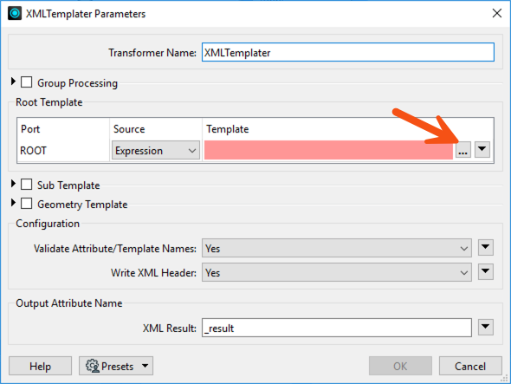Image resolution: width=511 pixels, height=384 pixels.
Task: Open Validate Attribute/Template Names dropdown
Action: click(337, 248)
